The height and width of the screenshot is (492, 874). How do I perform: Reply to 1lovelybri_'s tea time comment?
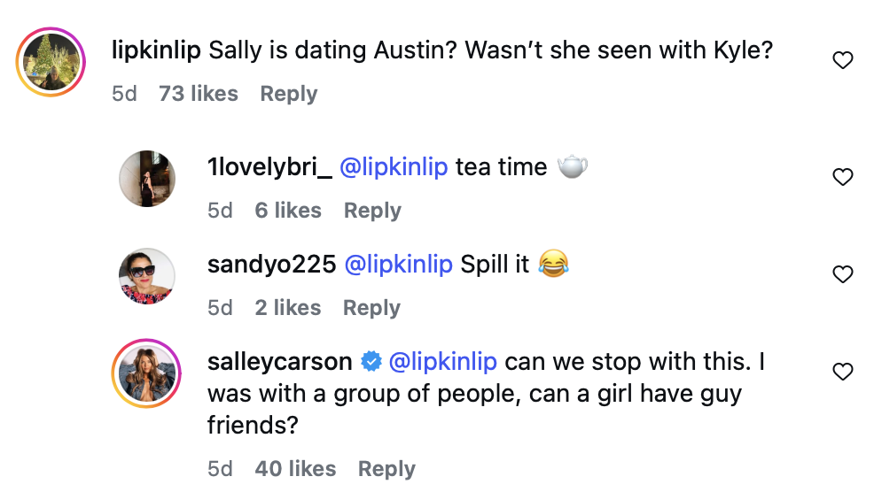372,211
